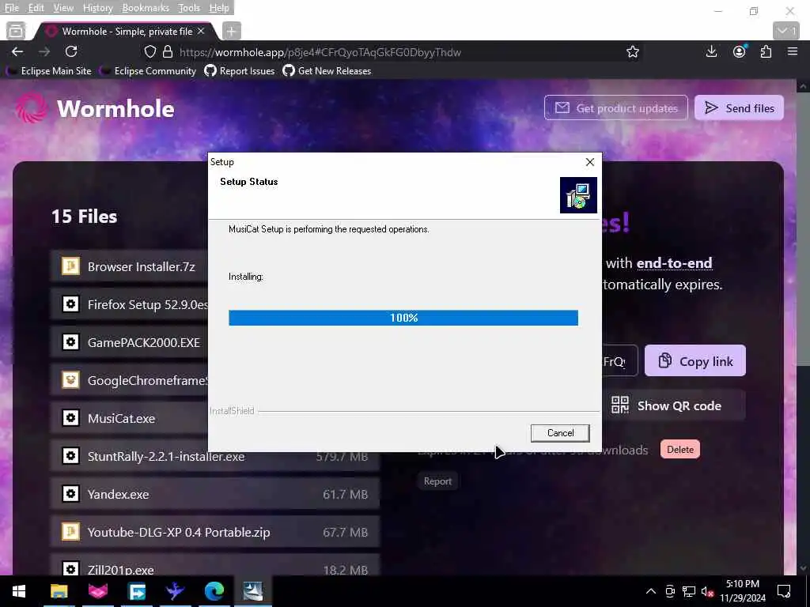Open the History menu
810x607 pixels.
tap(97, 8)
